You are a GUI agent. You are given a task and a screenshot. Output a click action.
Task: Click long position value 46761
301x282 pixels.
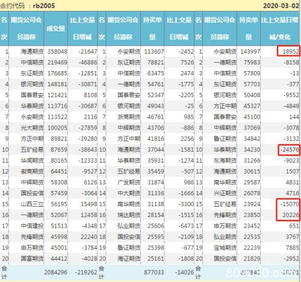tap(155, 117)
